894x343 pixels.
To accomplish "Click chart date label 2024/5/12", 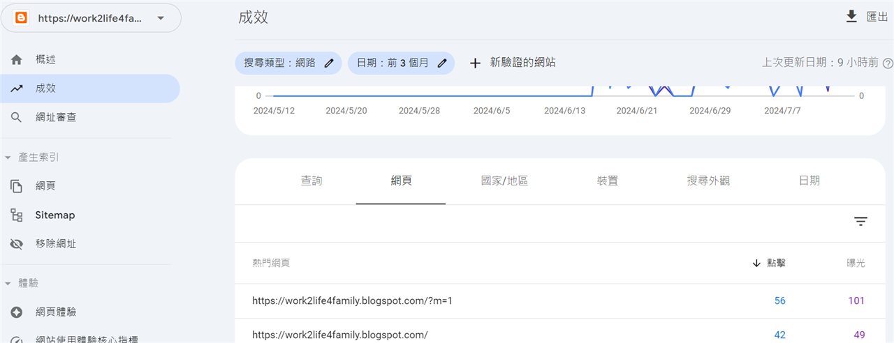I will [274, 111].
